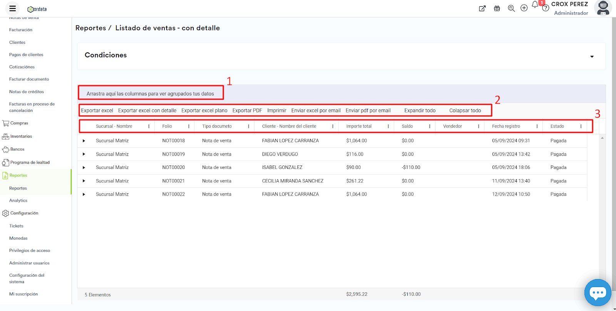Screen dimensions: 616x311
Task: Click the gift icon in the top bar
Action: (497, 8)
